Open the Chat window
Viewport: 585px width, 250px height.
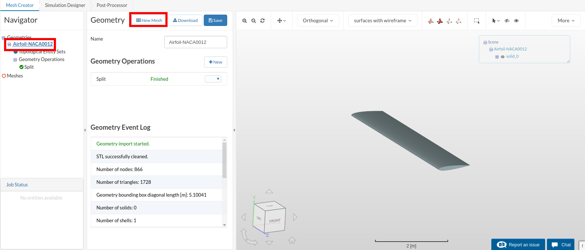pyautogui.click(x=560, y=245)
